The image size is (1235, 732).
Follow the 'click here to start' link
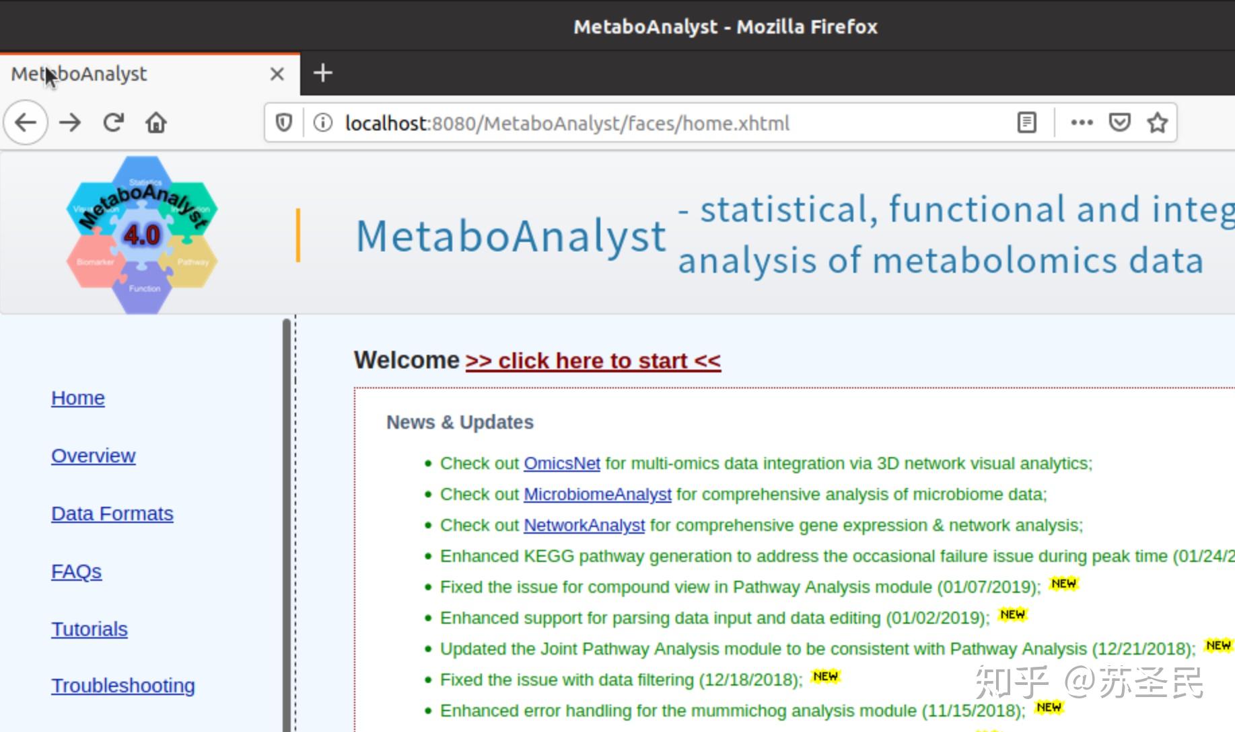click(593, 360)
